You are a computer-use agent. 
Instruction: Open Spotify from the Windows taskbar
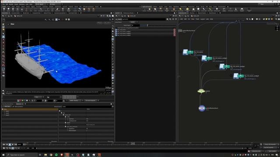[56, 155]
